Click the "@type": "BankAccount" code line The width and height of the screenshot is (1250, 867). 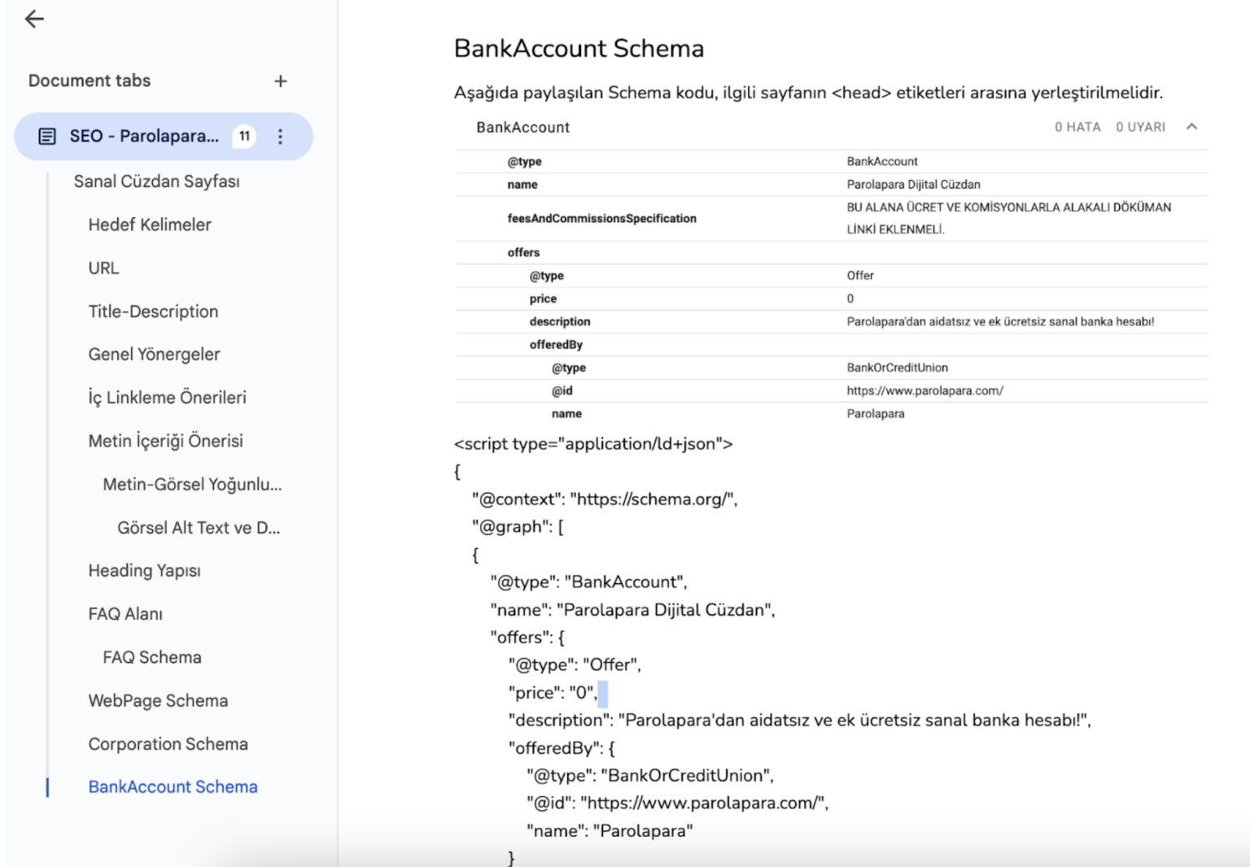pos(588,582)
